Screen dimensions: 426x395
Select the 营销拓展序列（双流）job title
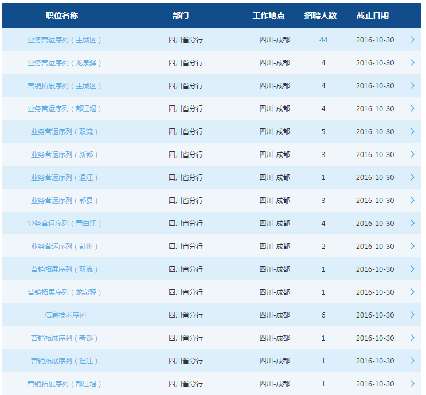[65, 269]
